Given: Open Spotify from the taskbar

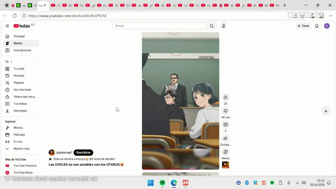Looking at the screenshot, I should (162, 183).
